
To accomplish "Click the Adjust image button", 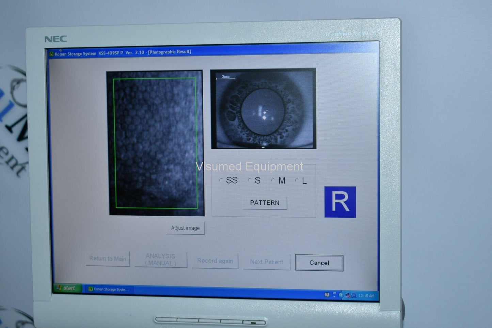I will click(x=185, y=228).
